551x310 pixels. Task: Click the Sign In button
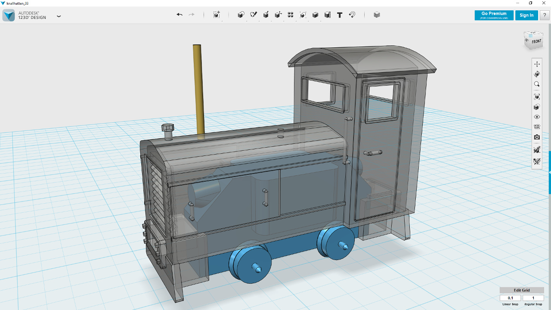click(526, 15)
